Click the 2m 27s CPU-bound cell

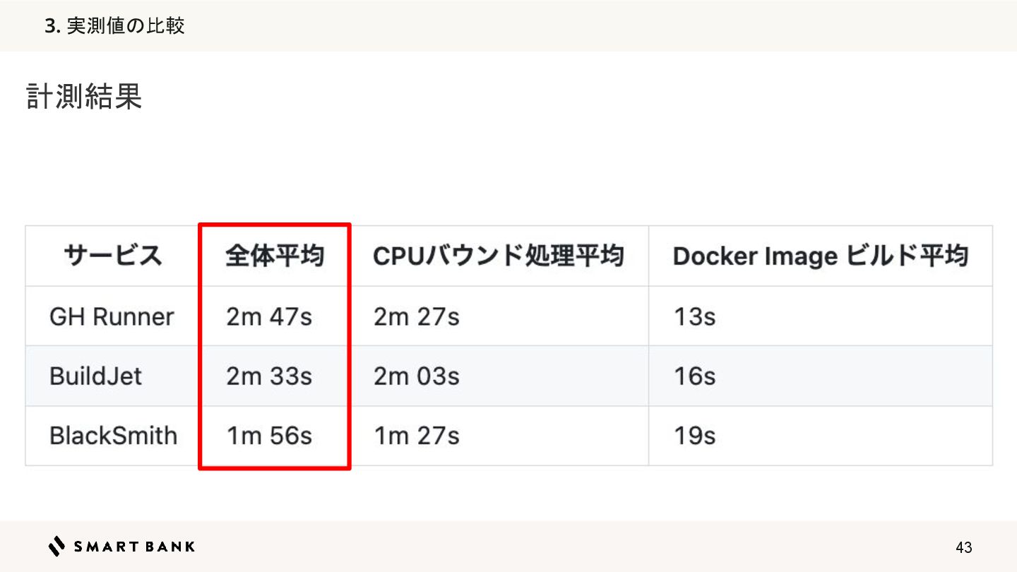pyautogui.click(x=417, y=316)
